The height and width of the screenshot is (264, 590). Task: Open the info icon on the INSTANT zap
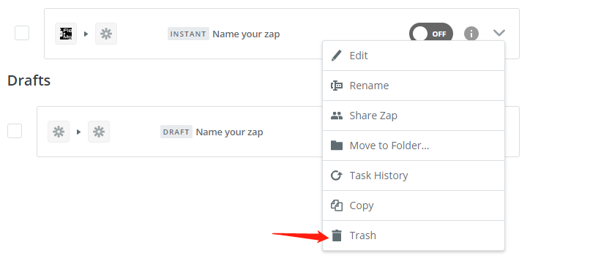(x=471, y=34)
